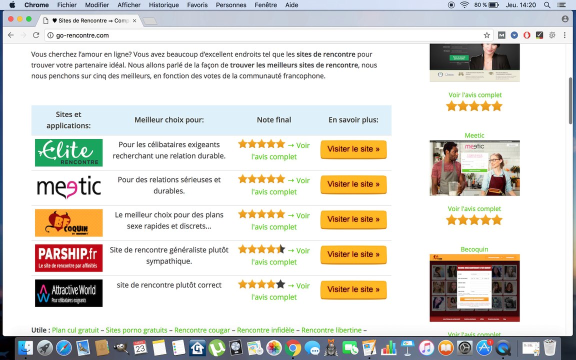Viewport: 576px width, 360px height.
Task: Open the Personnes menu
Action: (x=231, y=5)
